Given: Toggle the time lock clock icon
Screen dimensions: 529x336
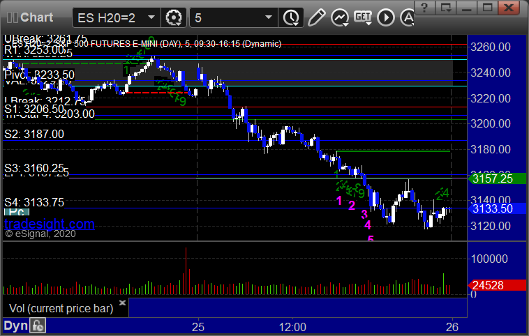Looking at the screenshot, I should (38, 326).
